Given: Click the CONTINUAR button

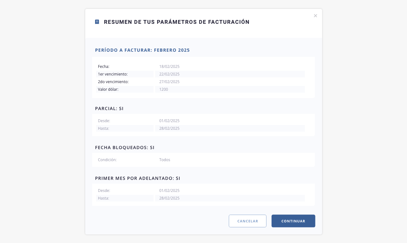Looking at the screenshot, I should coord(293,221).
